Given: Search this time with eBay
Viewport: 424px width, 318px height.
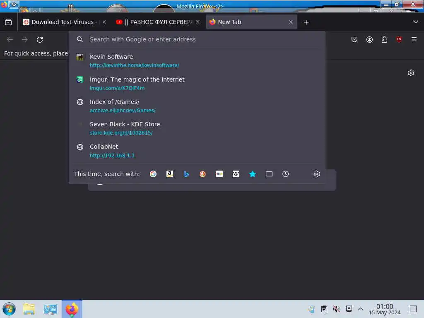Looking at the screenshot, I should [x=219, y=174].
